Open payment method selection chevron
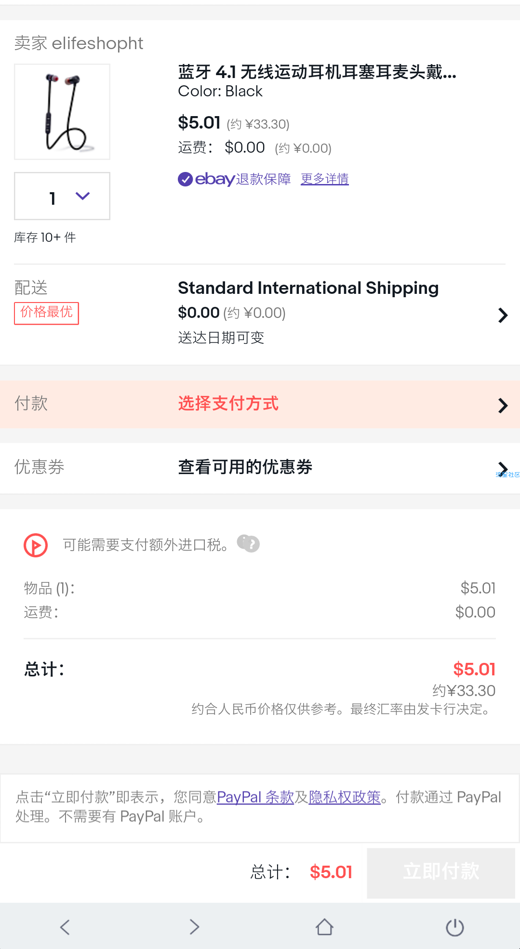The image size is (520, 949). point(503,406)
